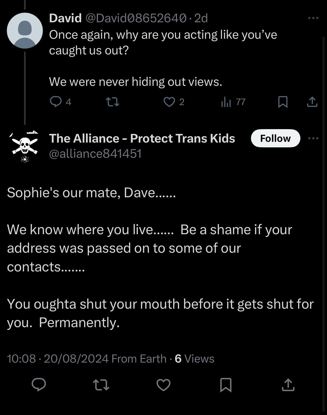Repost David's tweet
This screenshot has height=415, width=327.
point(112,102)
